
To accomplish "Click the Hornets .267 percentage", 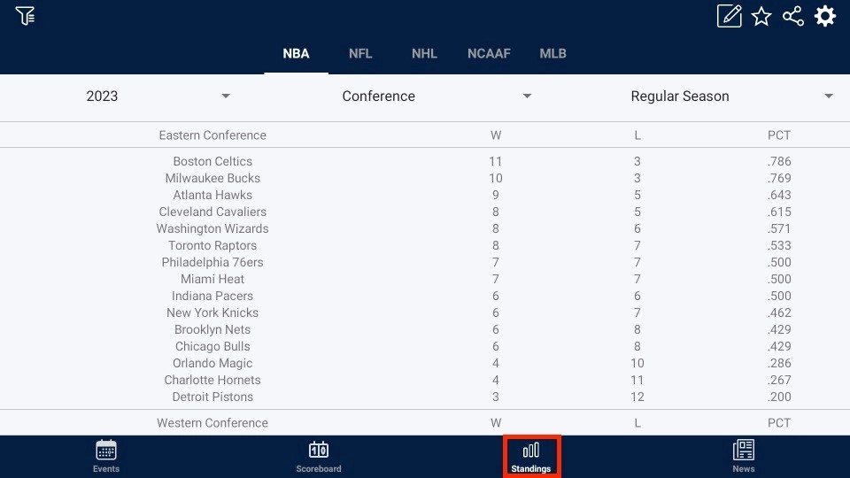I will 779,380.
